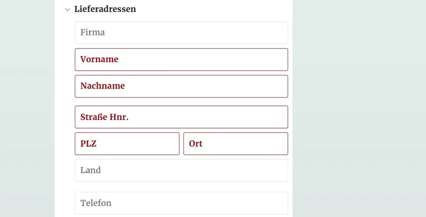Click the red-outlined Ort field beside PLZ
The height and width of the screenshot is (217, 426).
(x=236, y=144)
